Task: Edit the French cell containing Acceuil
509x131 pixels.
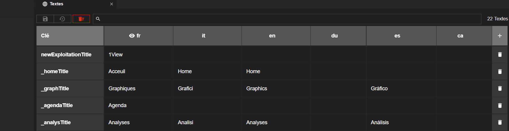Action: [x=138, y=72]
